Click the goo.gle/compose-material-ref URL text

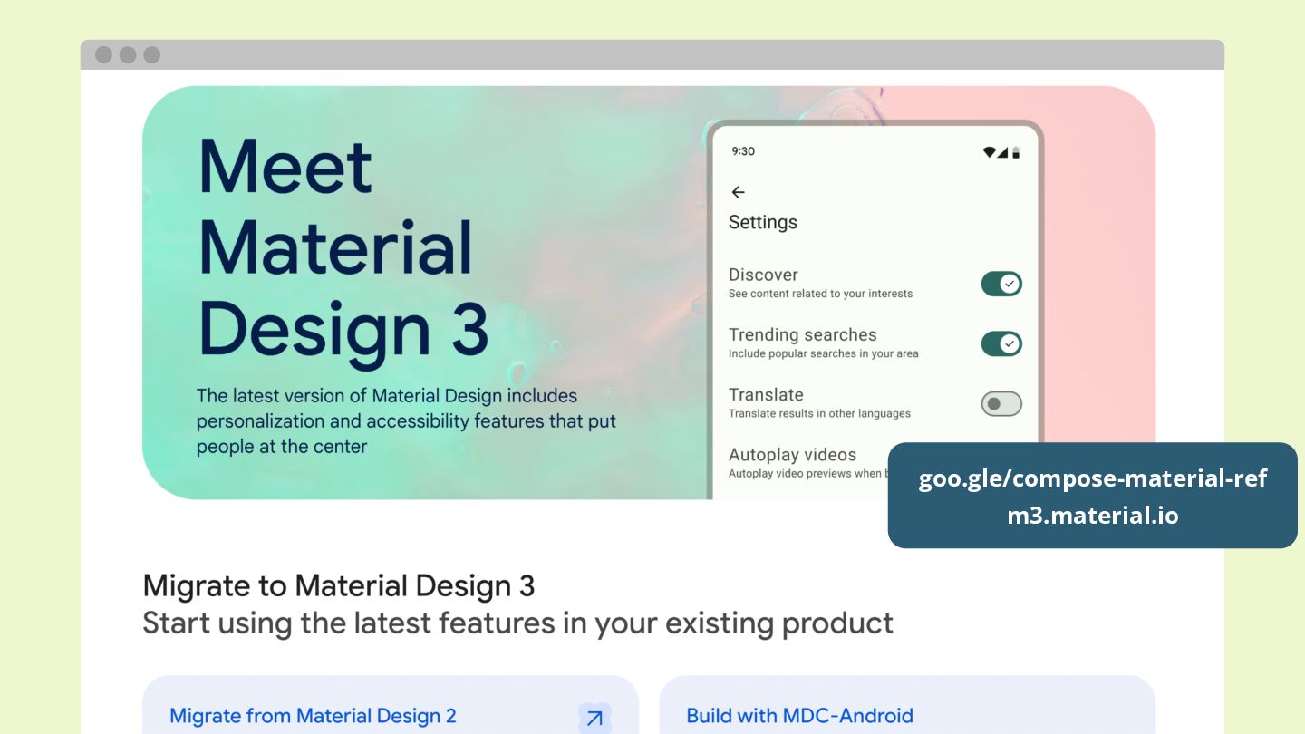[x=1093, y=478]
